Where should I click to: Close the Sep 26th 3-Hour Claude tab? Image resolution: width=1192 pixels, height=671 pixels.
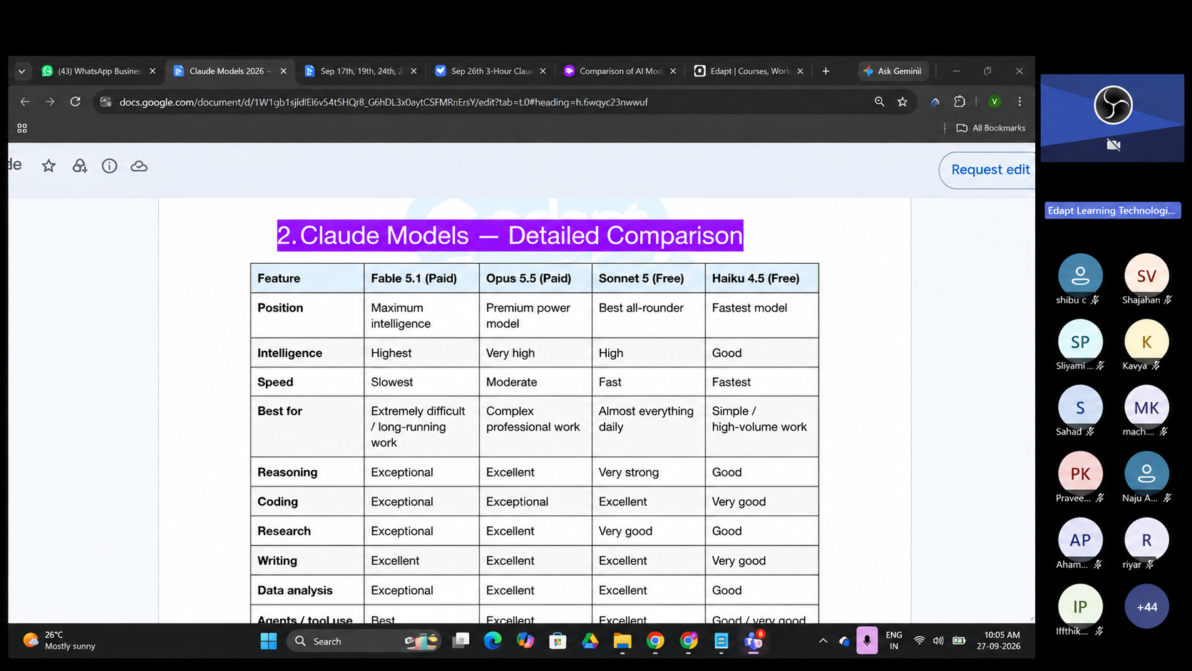(x=543, y=71)
